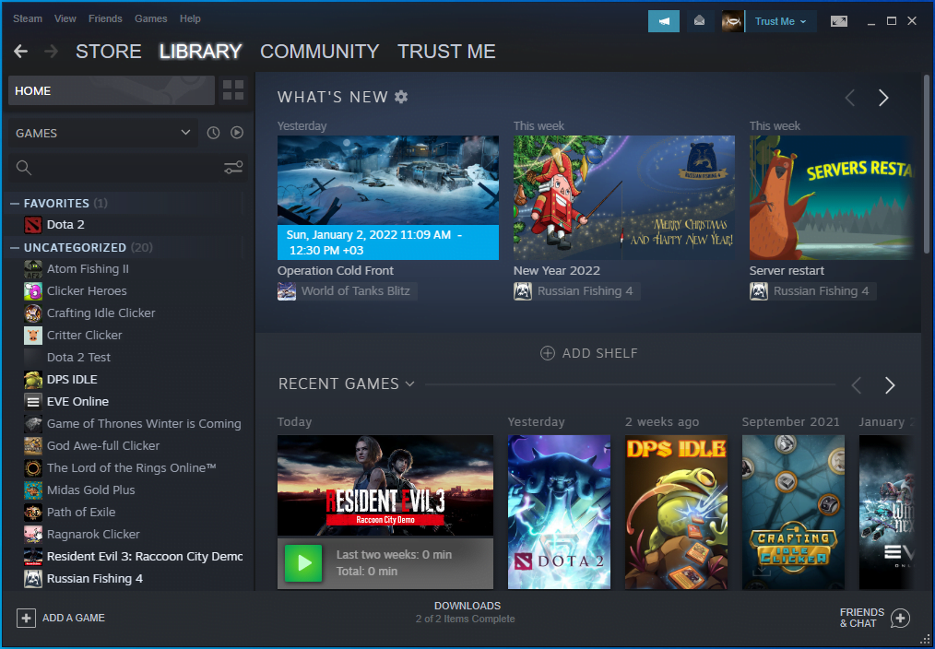Open World of Tanks Blitz link
The height and width of the screenshot is (649, 935).
[x=355, y=291]
